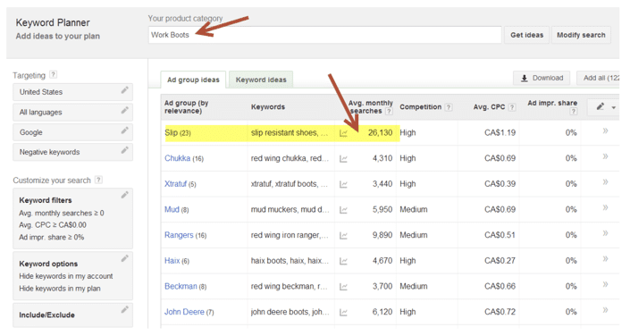Edit Include/Exclude pencil icon
The height and width of the screenshot is (336, 630).
point(125,309)
